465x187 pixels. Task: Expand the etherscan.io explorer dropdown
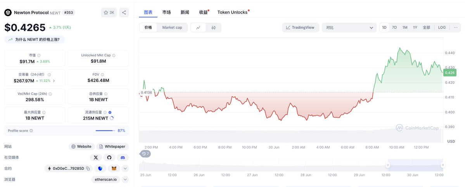pyautogui.click(x=125, y=179)
